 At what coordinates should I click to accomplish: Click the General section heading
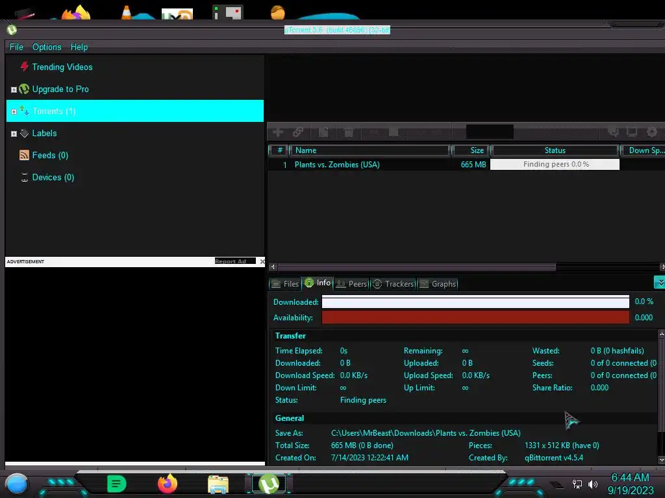[x=289, y=418]
